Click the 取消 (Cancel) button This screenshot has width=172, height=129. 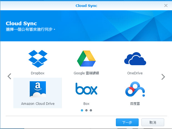tap(153, 122)
